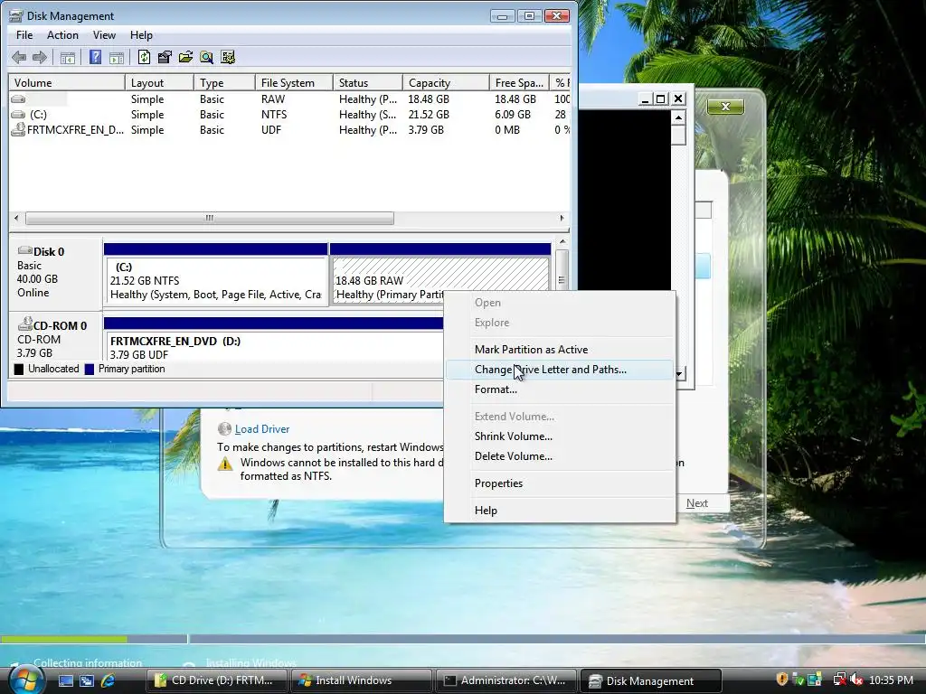
Task: Select the (C:) volume drive icon in list
Action: pyautogui.click(x=18, y=115)
